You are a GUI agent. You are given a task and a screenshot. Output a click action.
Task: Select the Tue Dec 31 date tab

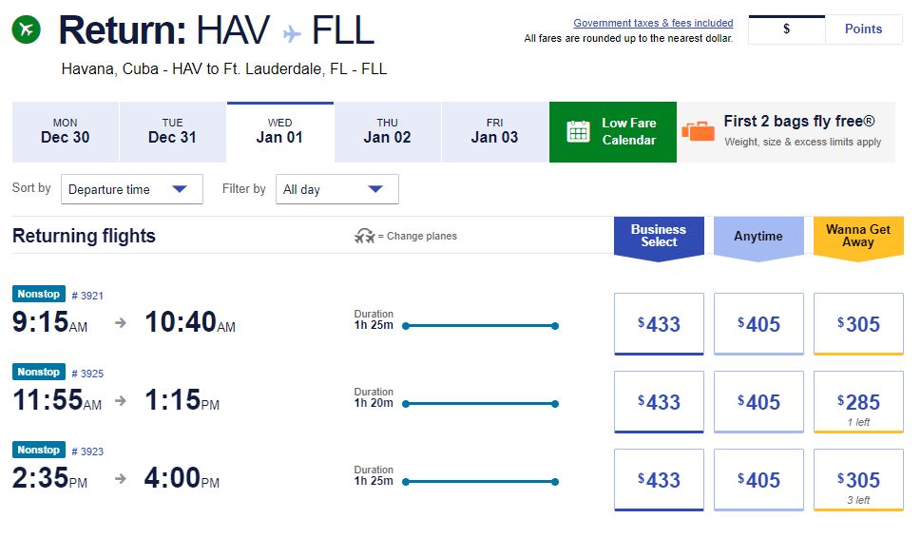click(x=173, y=131)
